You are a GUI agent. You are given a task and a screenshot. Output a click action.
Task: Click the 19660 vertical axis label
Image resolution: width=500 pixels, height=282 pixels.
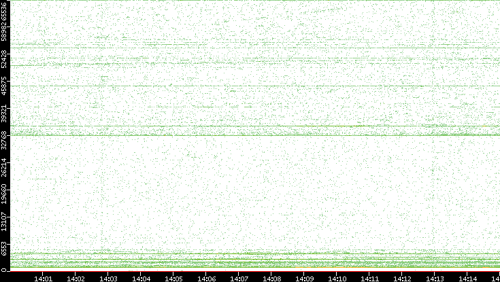point(4,194)
